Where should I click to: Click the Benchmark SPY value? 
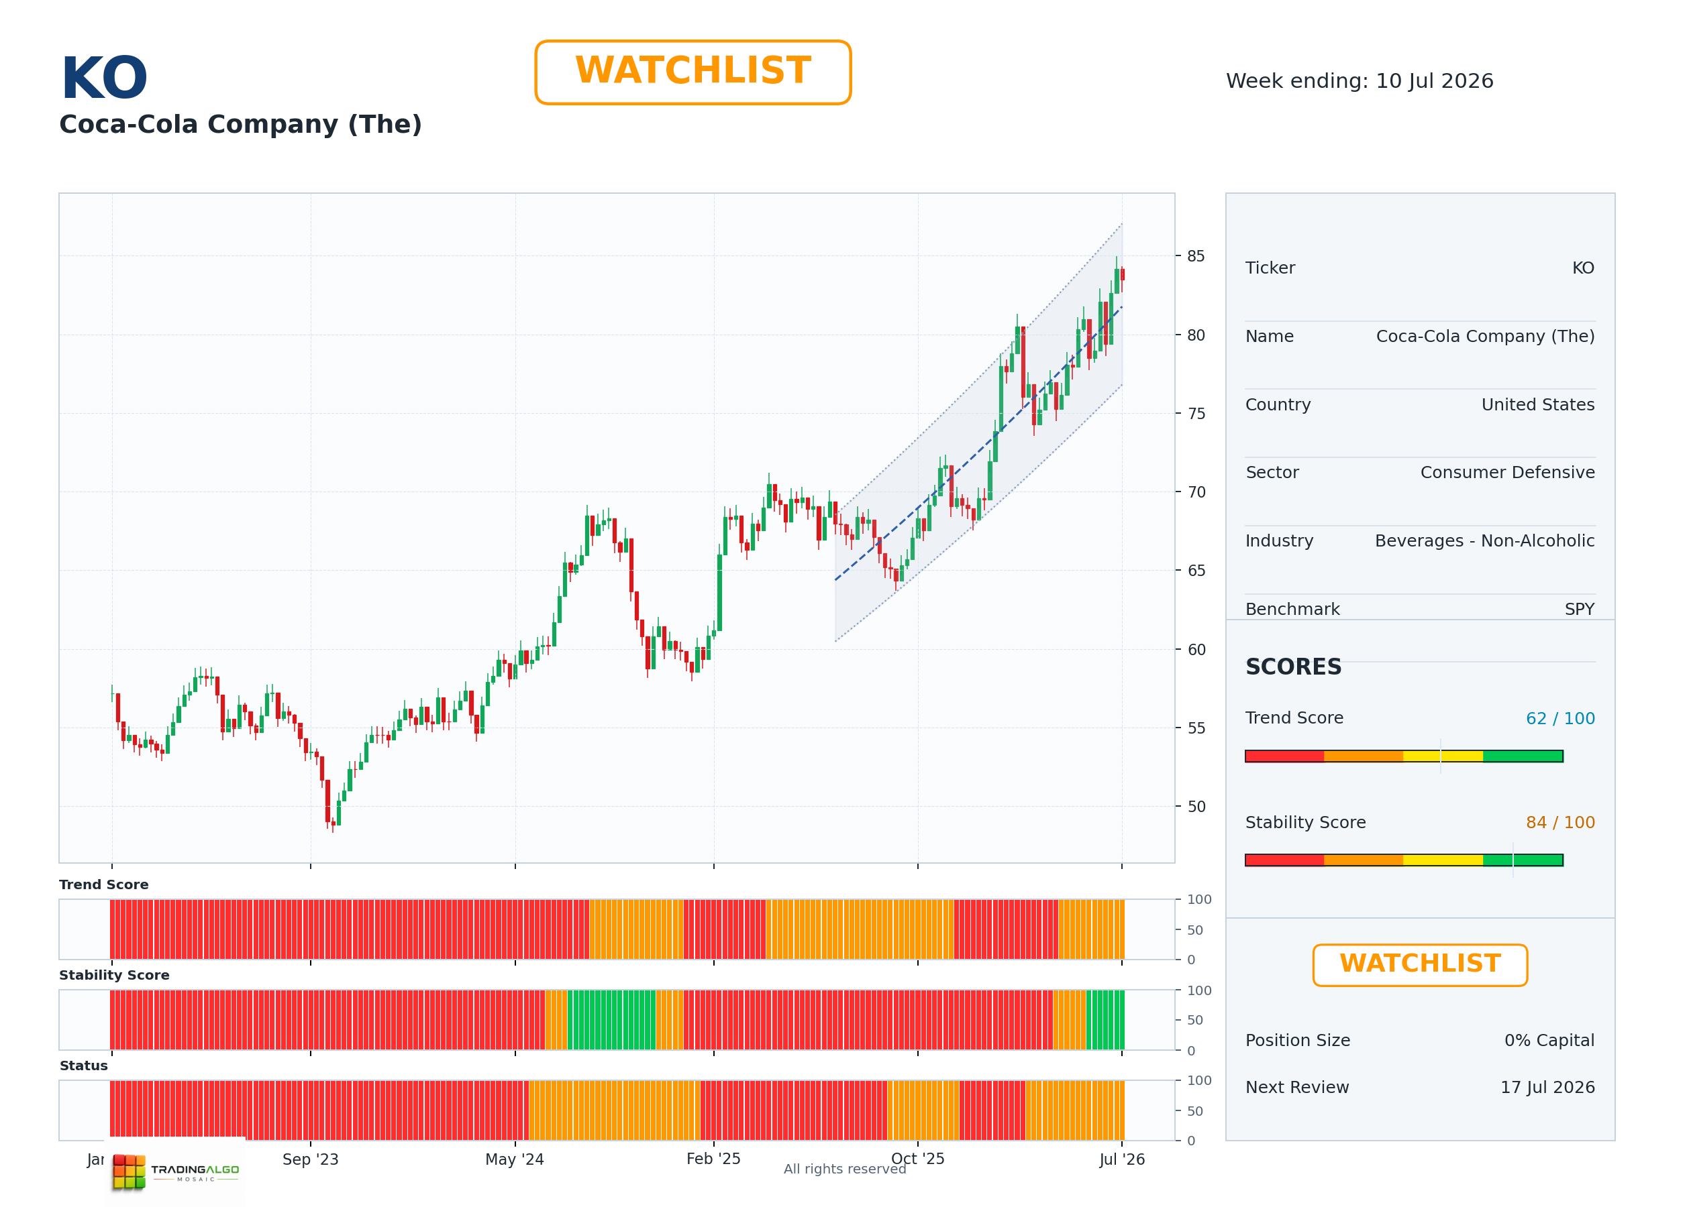(1580, 610)
